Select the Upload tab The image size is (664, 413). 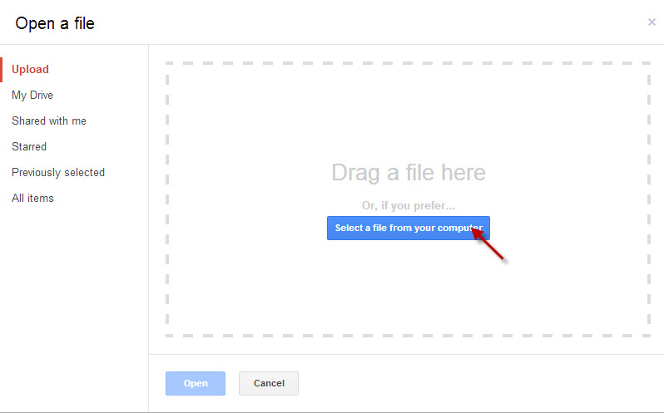[x=31, y=69]
